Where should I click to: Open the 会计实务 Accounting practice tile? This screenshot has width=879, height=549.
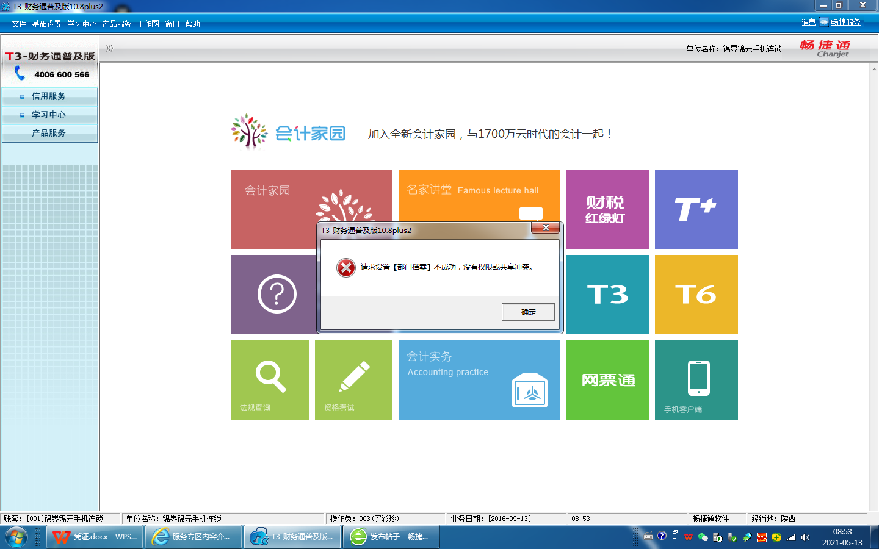tap(479, 380)
